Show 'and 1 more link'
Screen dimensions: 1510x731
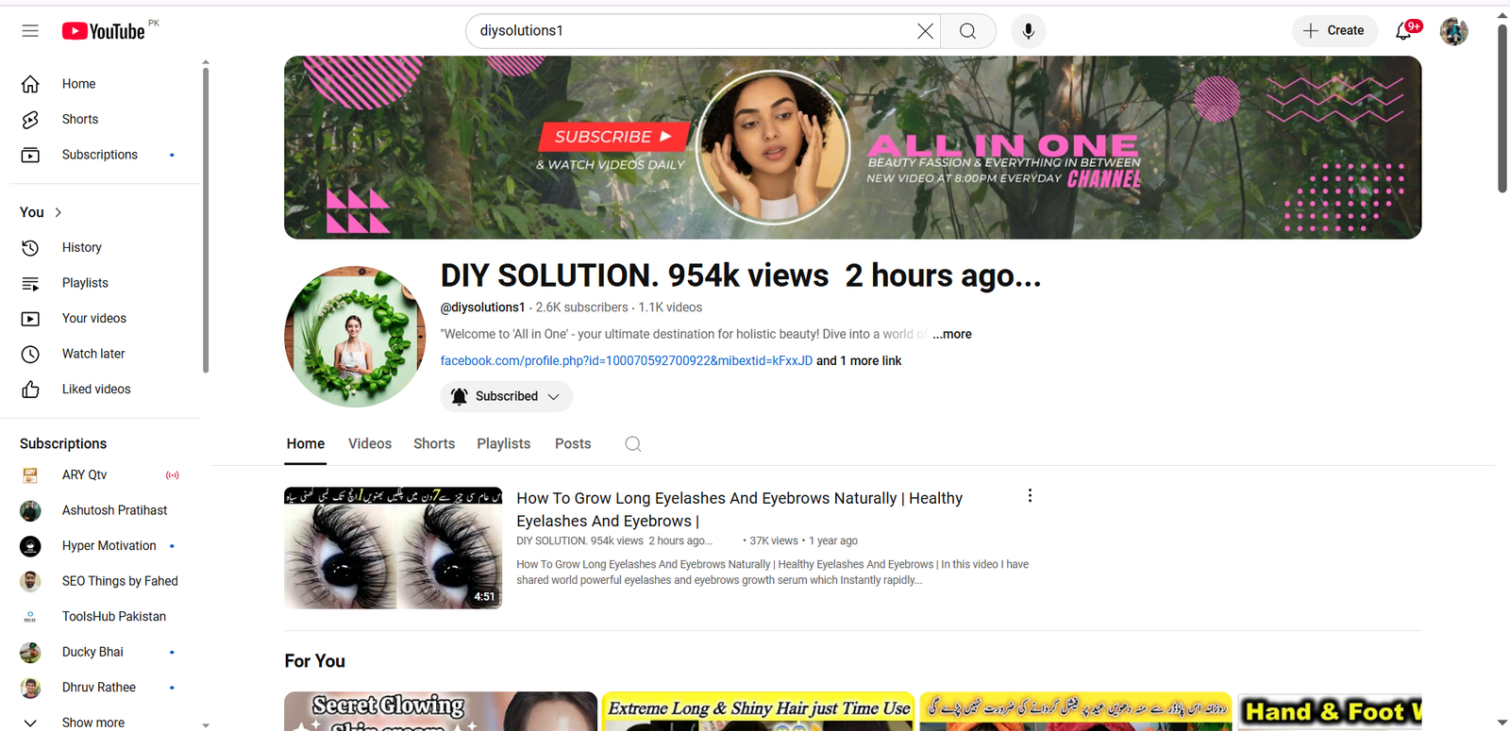859,360
